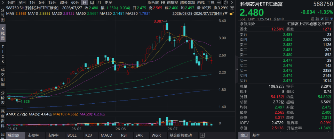This screenshot has width=334, height=139.
Task: Click 汇添富上证科创板芯片ETF fund name link
Action: tap(309, 24)
